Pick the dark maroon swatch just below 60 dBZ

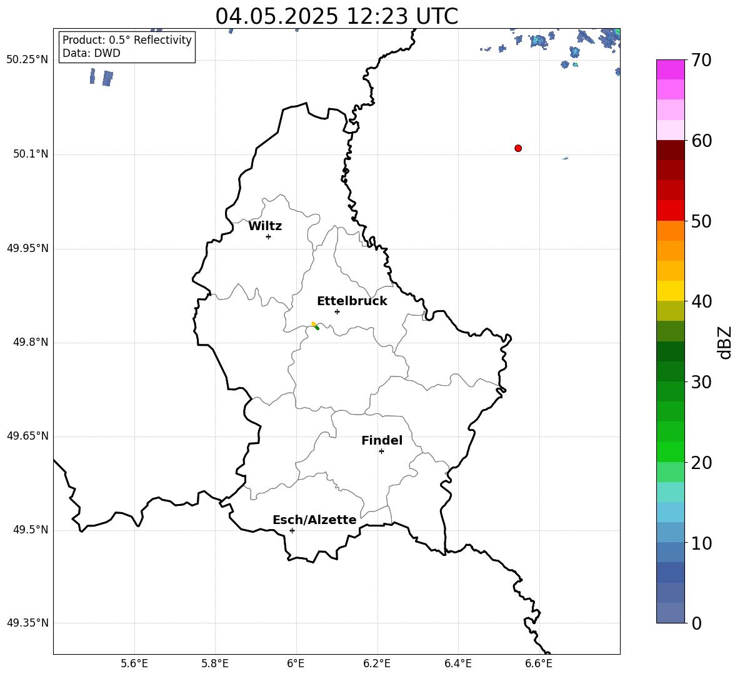[x=671, y=150]
